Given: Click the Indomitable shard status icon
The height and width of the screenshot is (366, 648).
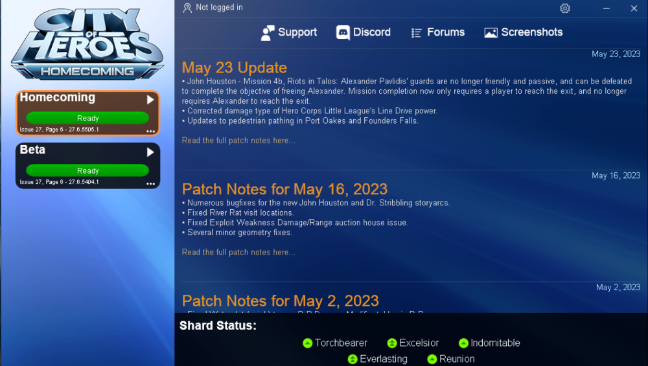Looking at the screenshot, I should (x=463, y=343).
